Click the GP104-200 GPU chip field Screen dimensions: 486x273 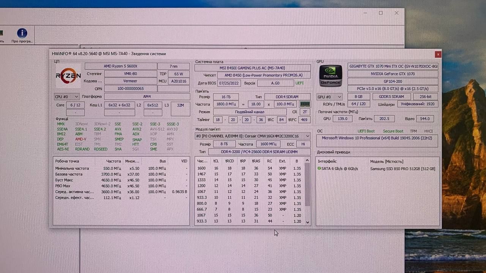tap(393, 81)
